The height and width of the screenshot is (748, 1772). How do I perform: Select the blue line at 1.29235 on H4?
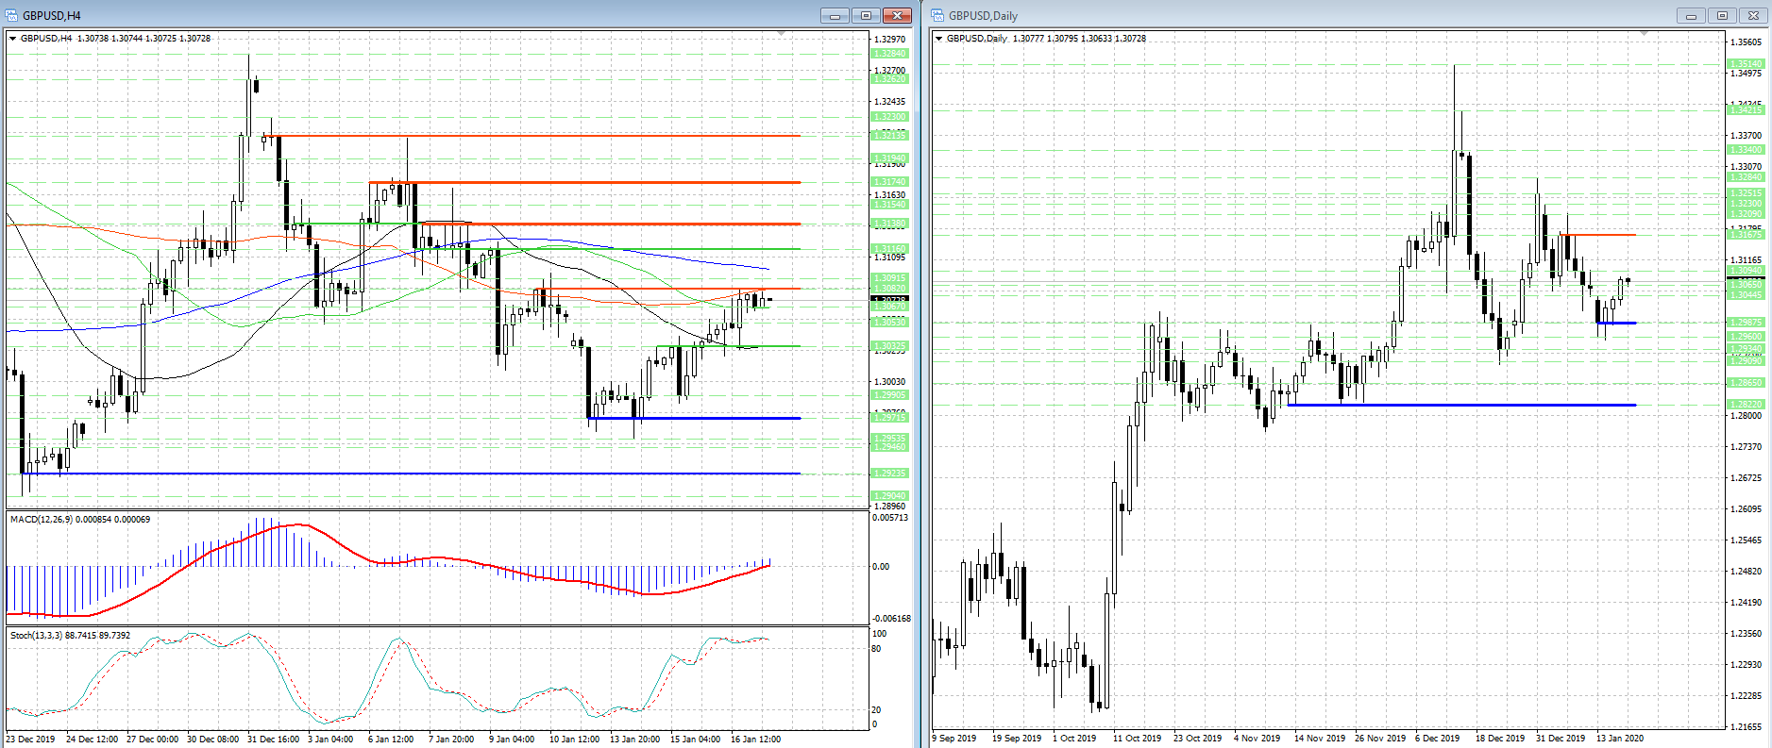pos(411,474)
